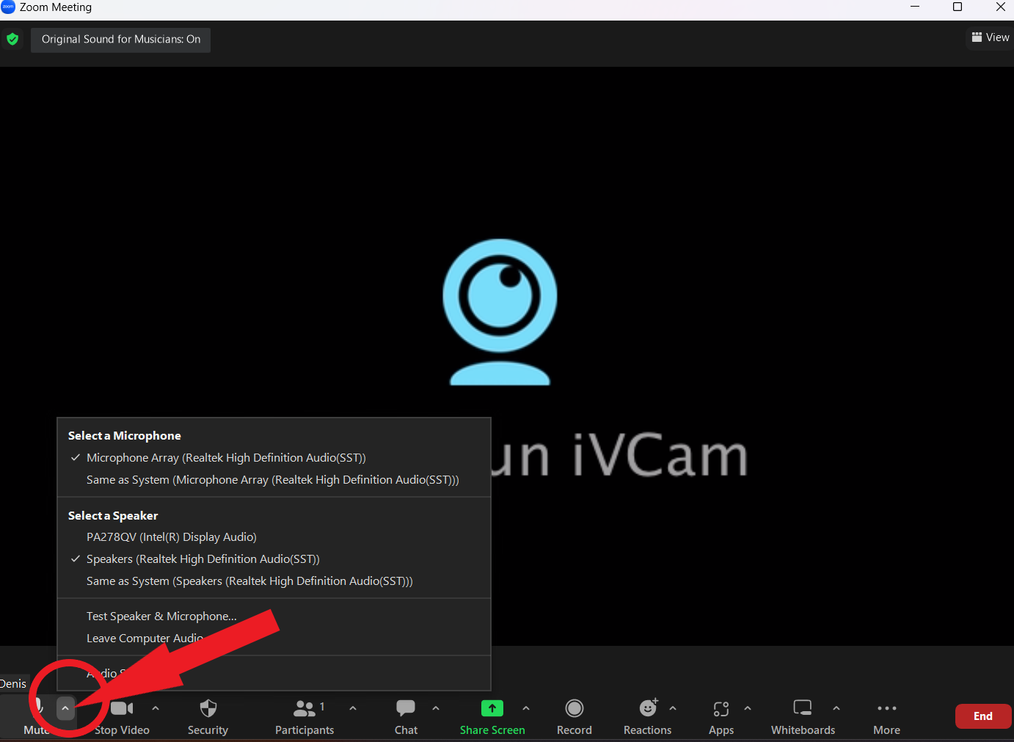Open the View layout menu
The image size is (1014, 742).
tap(991, 37)
